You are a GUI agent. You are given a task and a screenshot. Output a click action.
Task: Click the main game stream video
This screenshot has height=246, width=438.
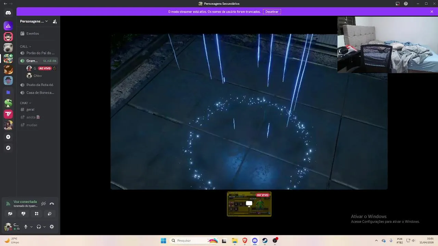tap(249, 112)
